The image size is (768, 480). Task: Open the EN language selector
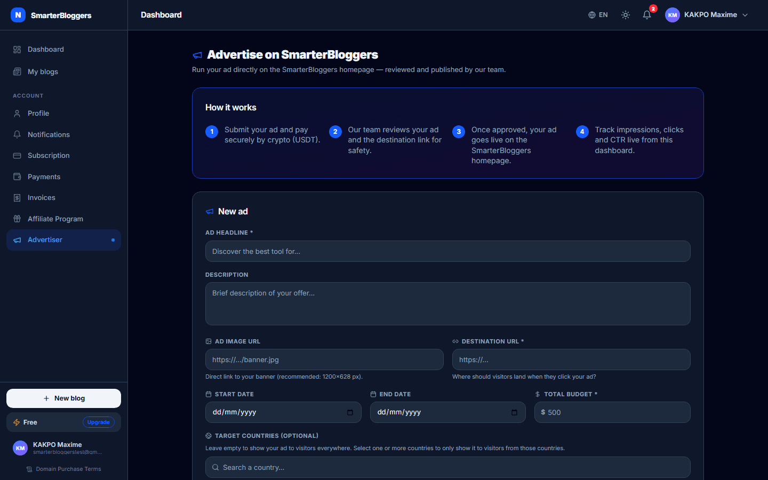click(598, 15)
